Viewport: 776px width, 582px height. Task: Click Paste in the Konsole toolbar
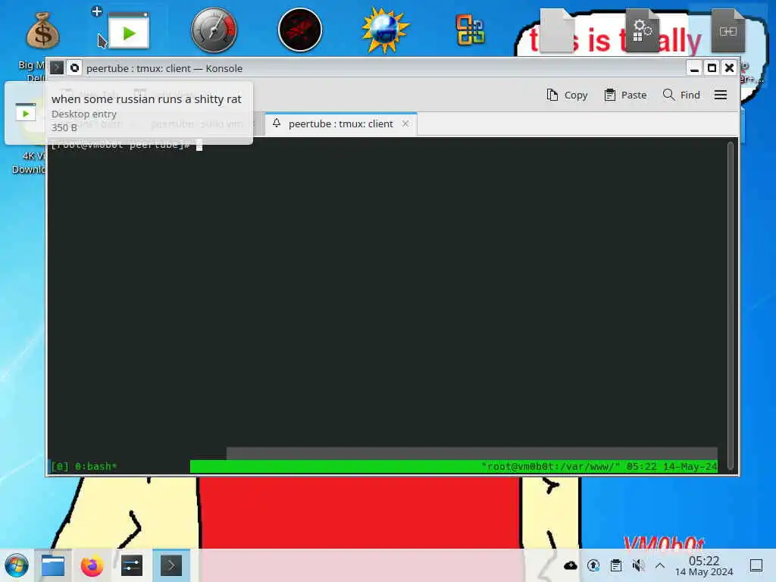(625, 95)
